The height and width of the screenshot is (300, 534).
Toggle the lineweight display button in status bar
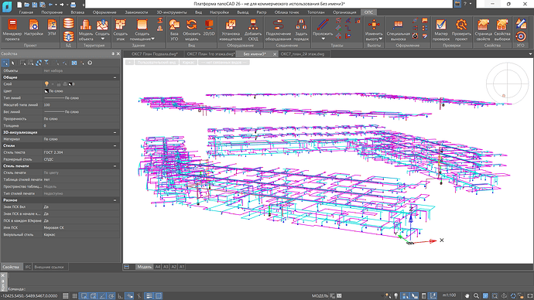tap(149, 296)
